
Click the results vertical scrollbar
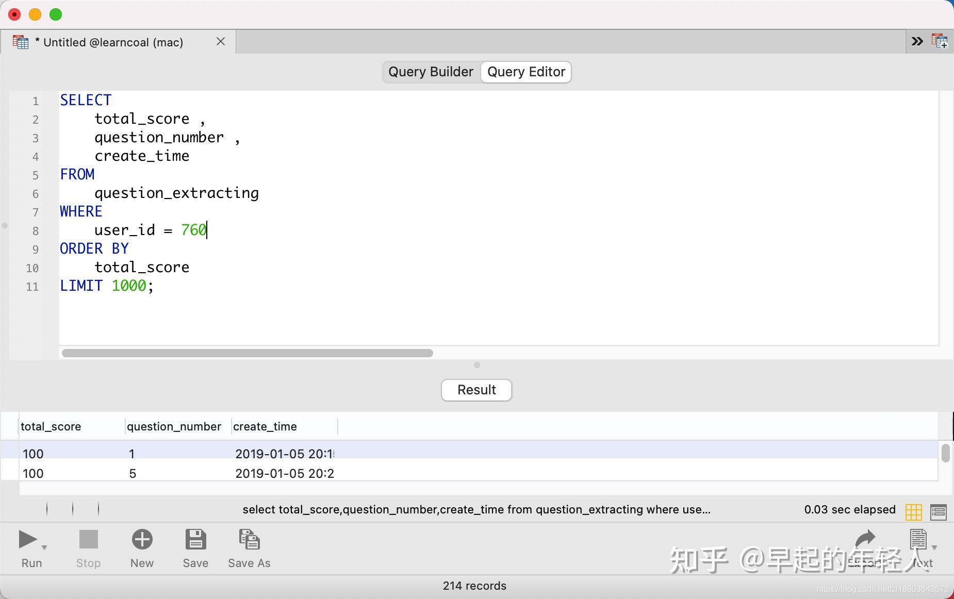(x=945, y=454)
